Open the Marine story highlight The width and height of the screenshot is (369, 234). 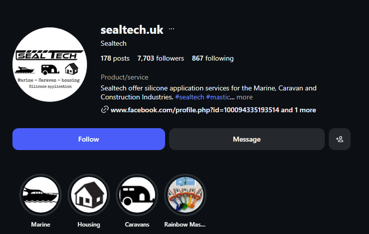40,195
